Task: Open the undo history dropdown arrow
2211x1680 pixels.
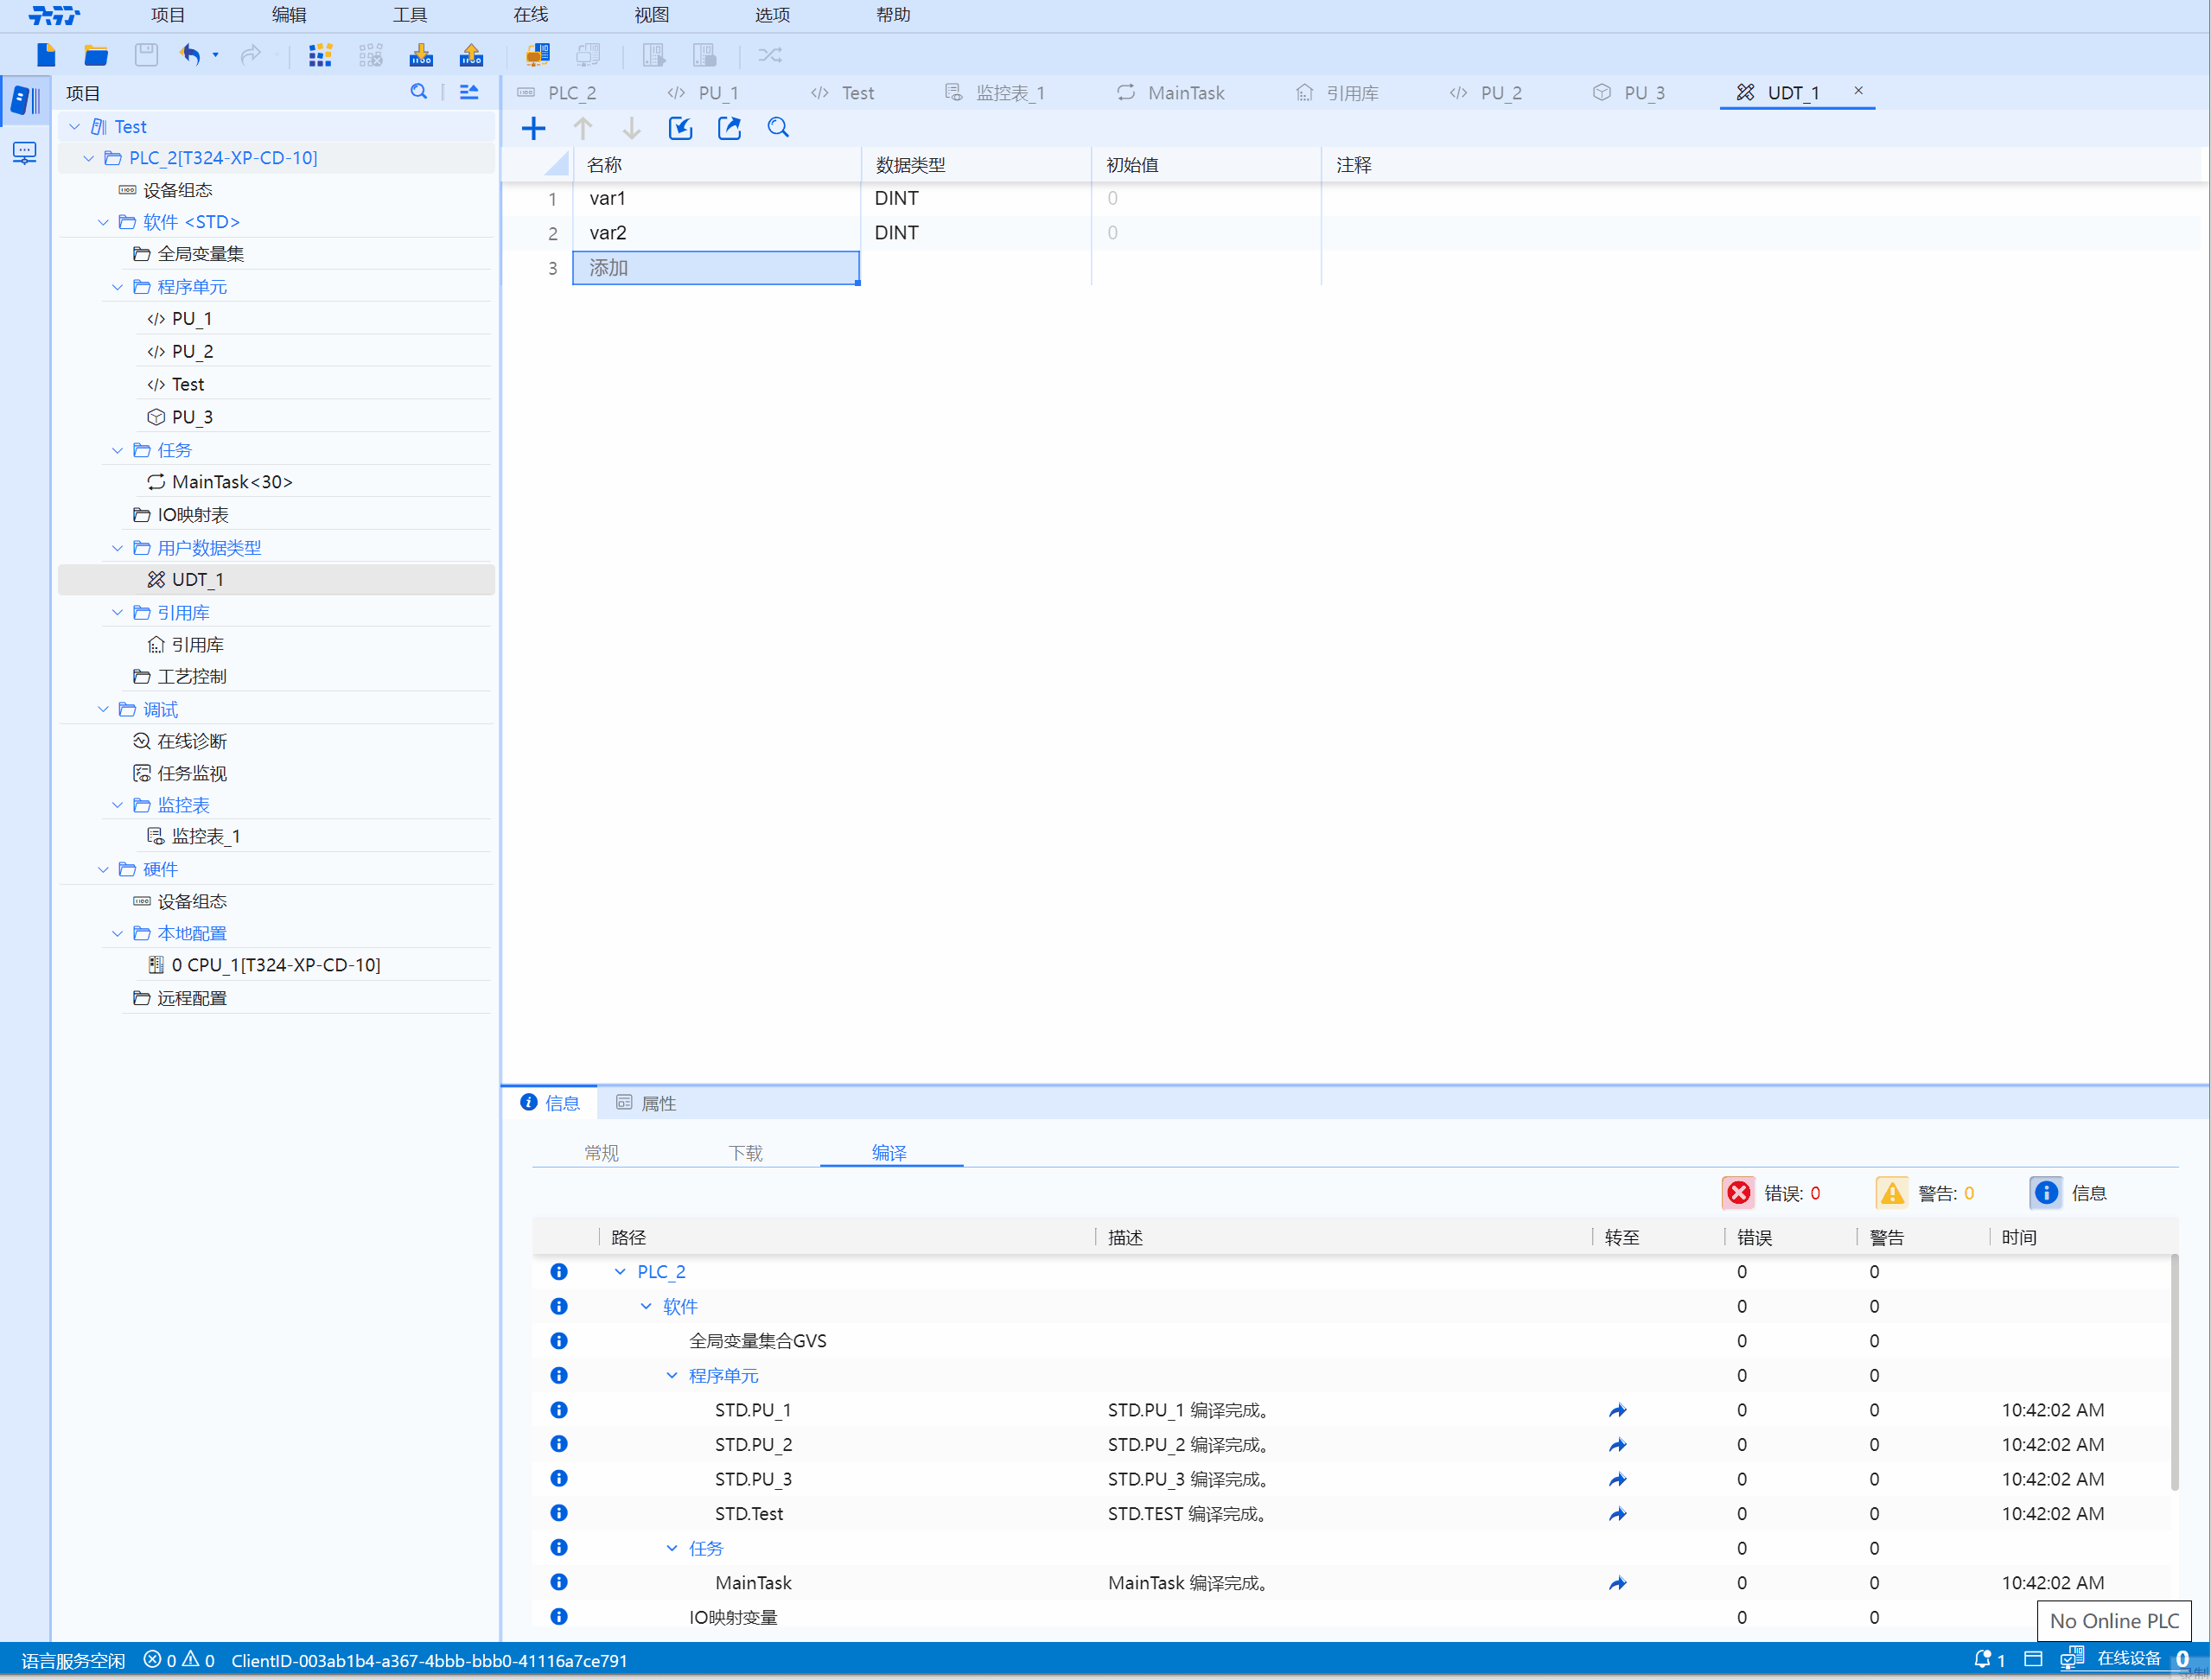Action: click(x=216, y=55)
